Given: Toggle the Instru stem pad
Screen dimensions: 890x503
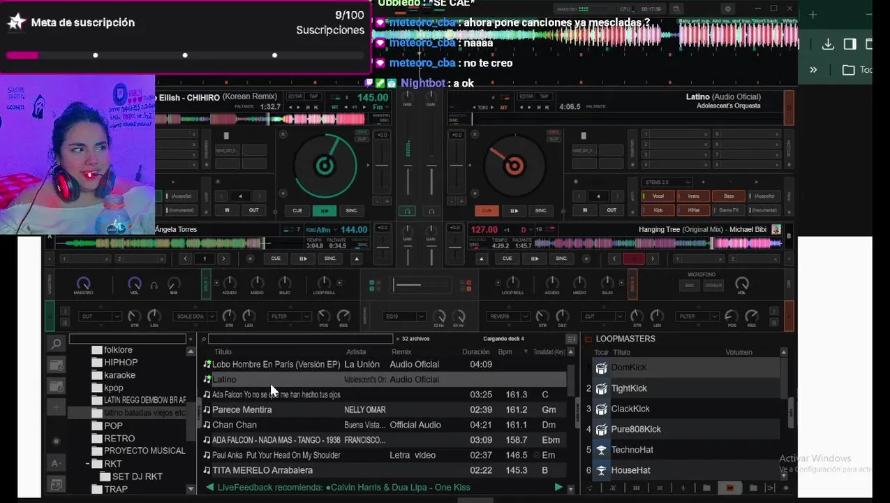Looking at the screenshot, I should tap(693, 196).
